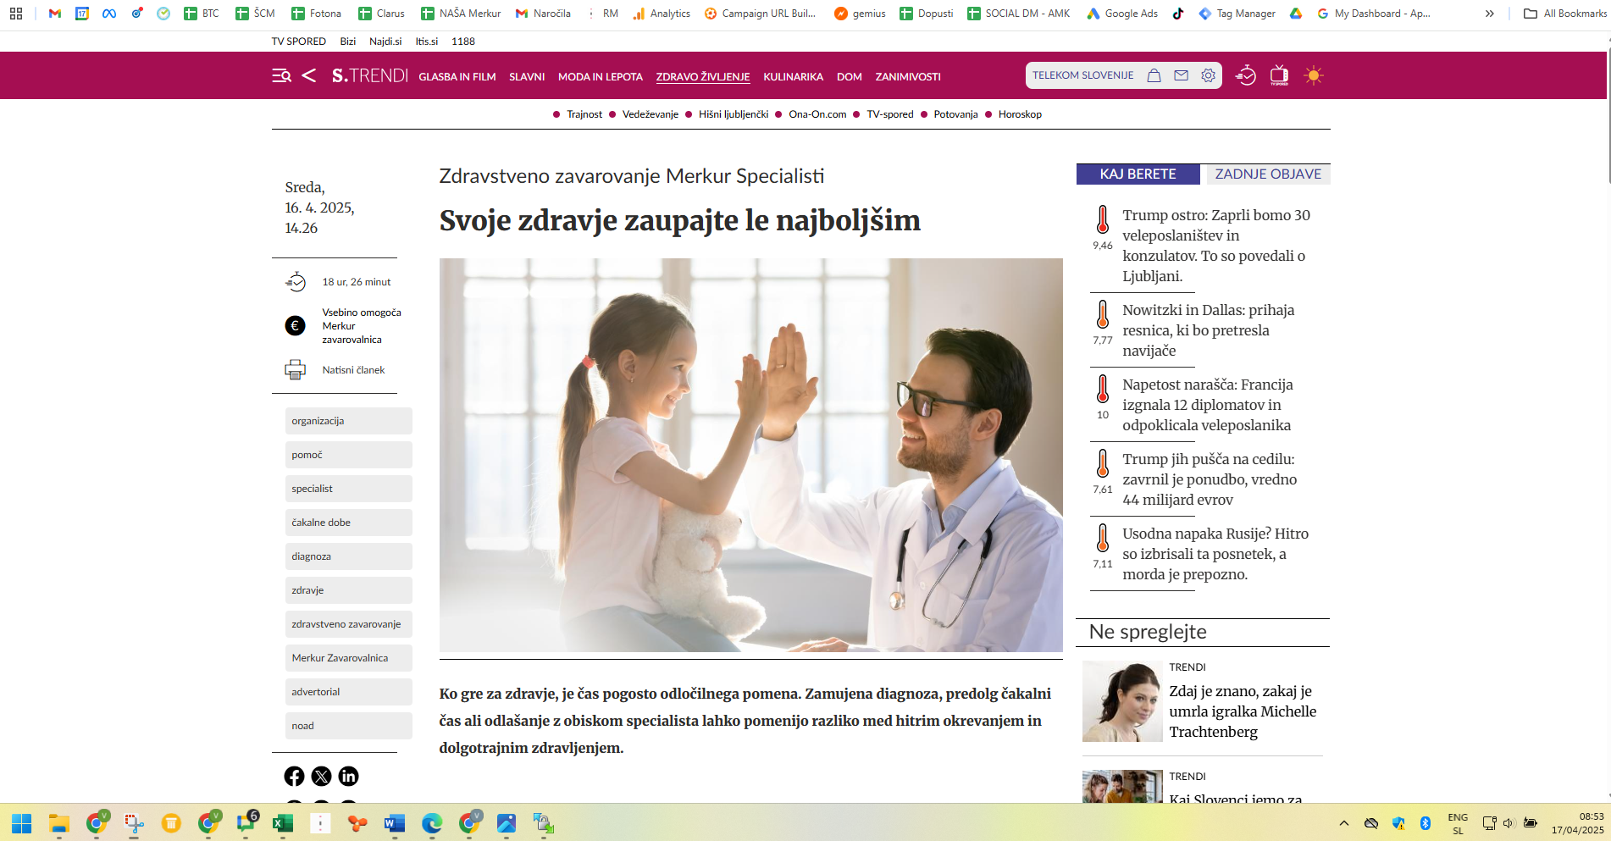This screenshot has height=841, width=1611.
Task: Click the shopping bag icon in header
Action: (x=1154, y=75)
